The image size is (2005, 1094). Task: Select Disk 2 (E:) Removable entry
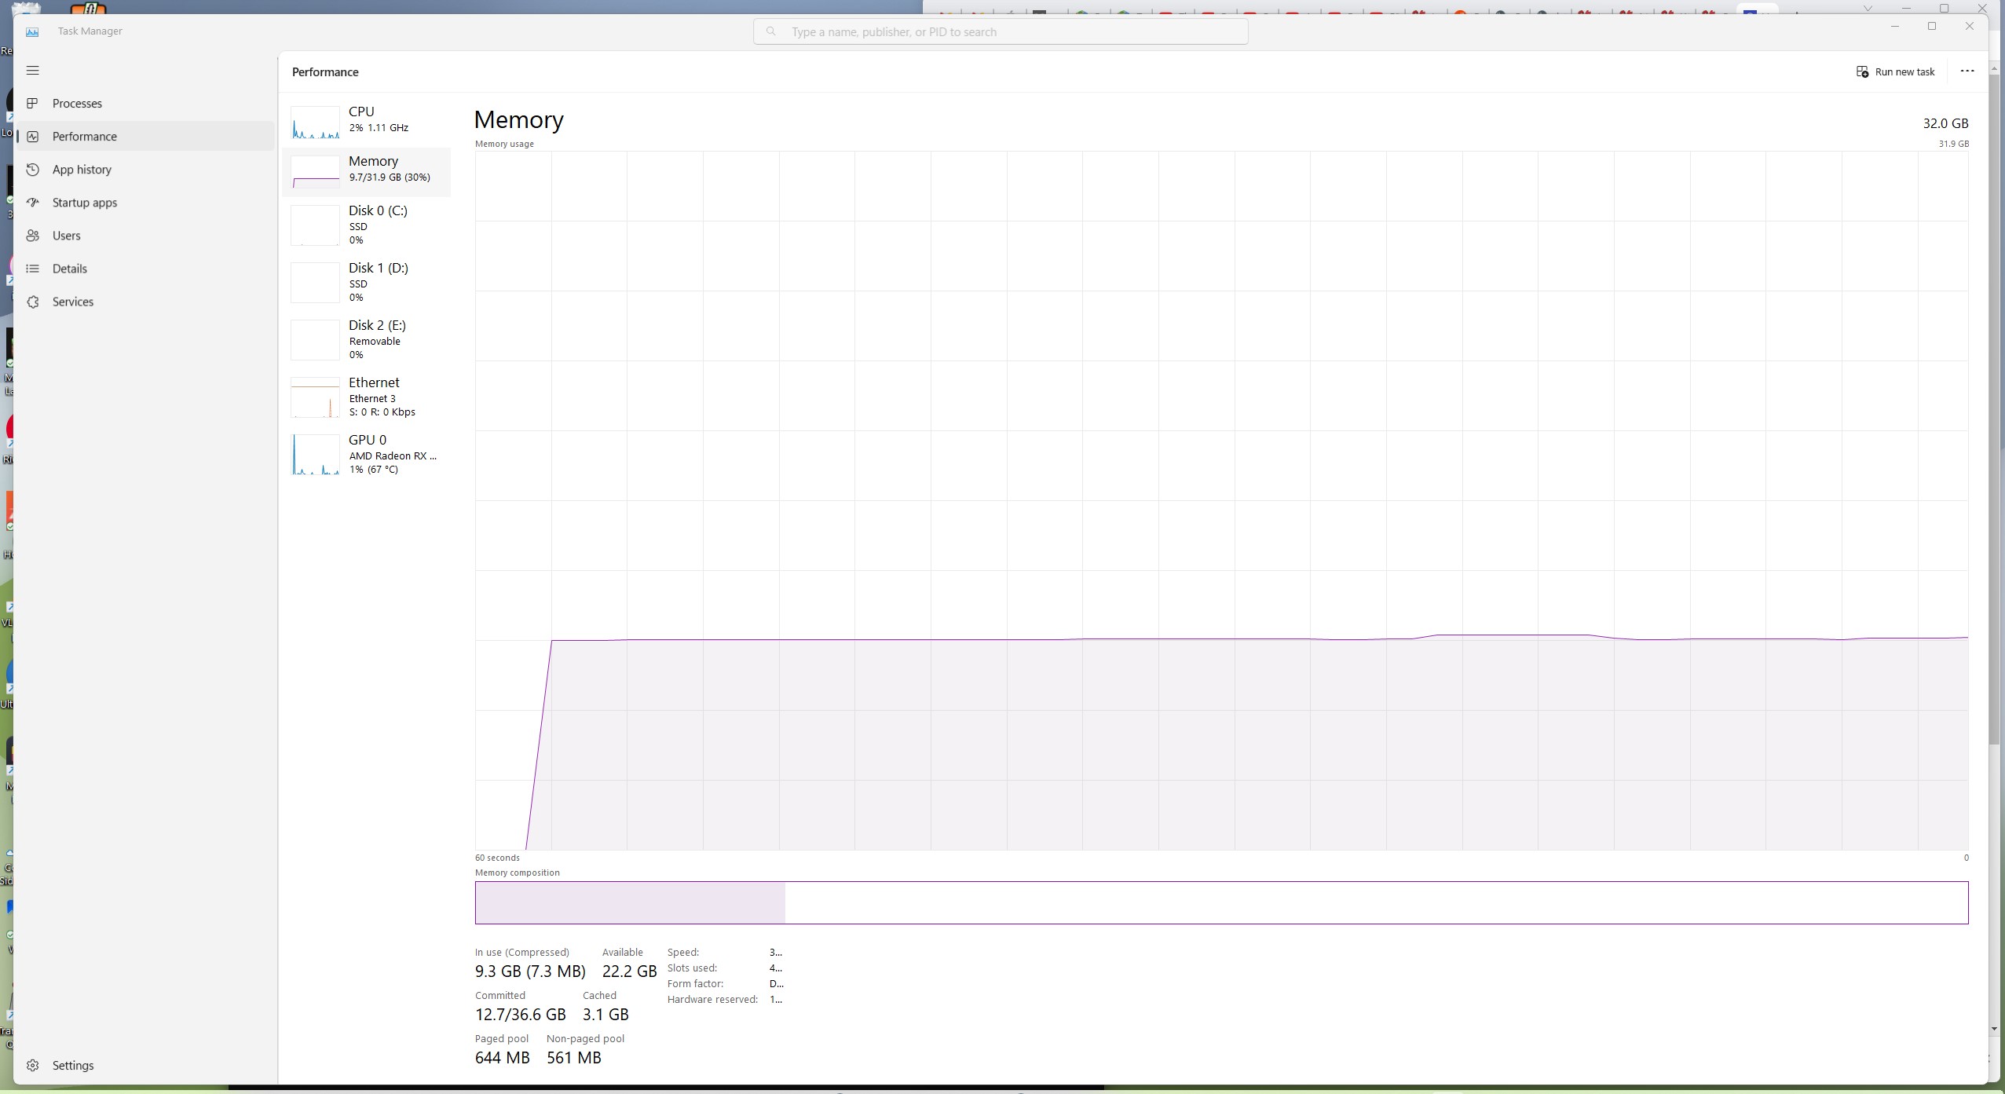pyautogui.click(x=366, y=339)
